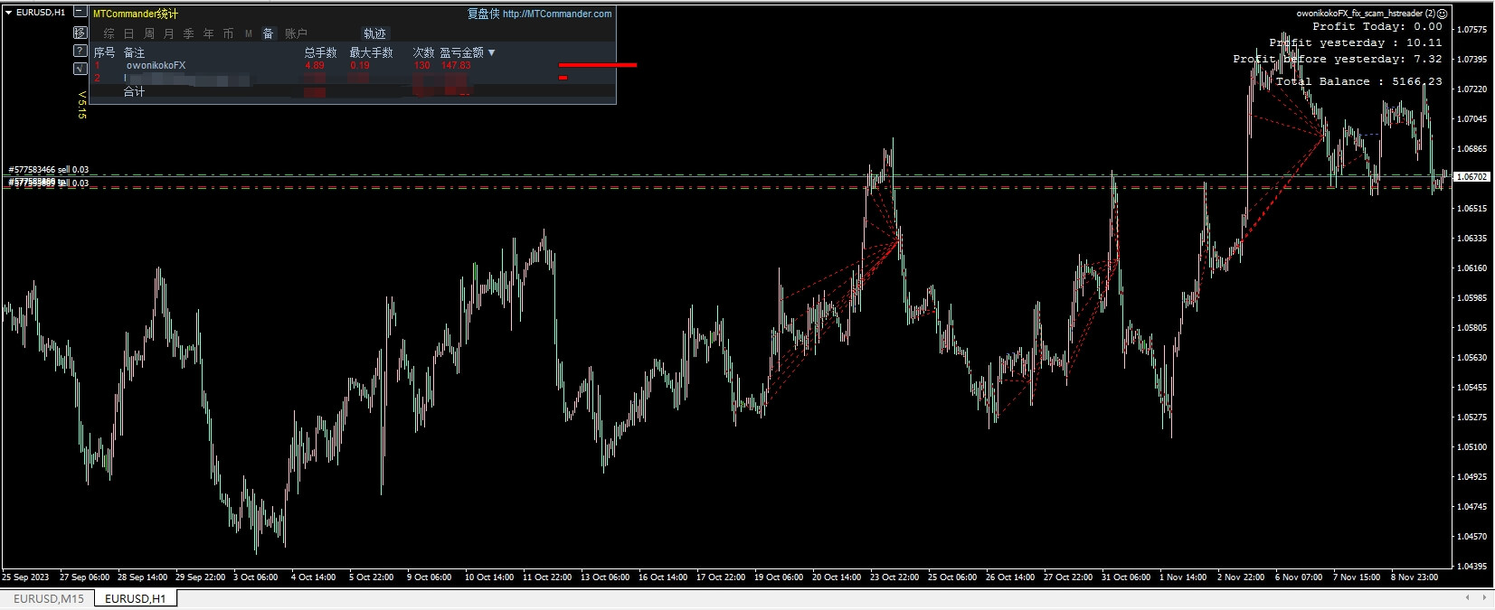Toggle the 轨迹 trajectory button
This screenshot has height=610, width=1495.
coord(374,33)
